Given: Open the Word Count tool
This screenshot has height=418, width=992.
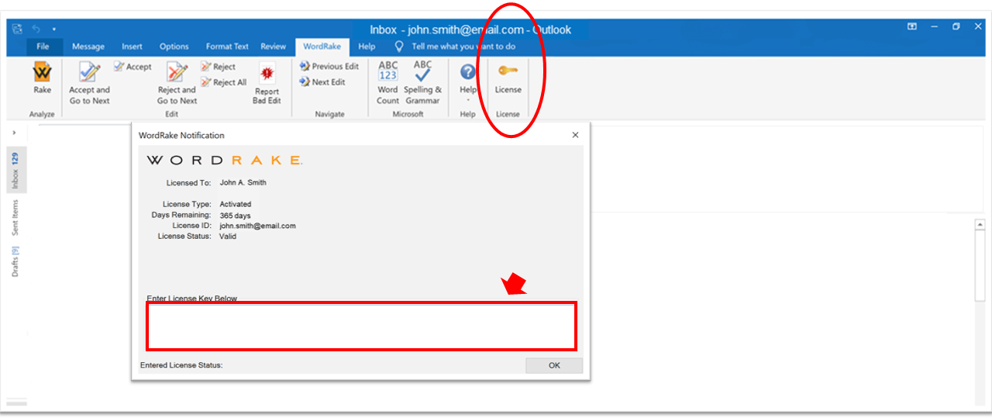Looking at the screenshot, I should (388, 82).
